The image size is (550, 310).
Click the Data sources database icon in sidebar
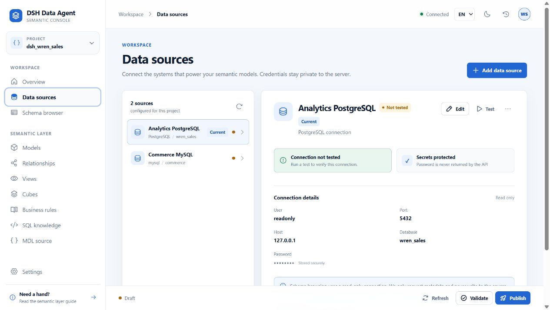coord(14,97)
